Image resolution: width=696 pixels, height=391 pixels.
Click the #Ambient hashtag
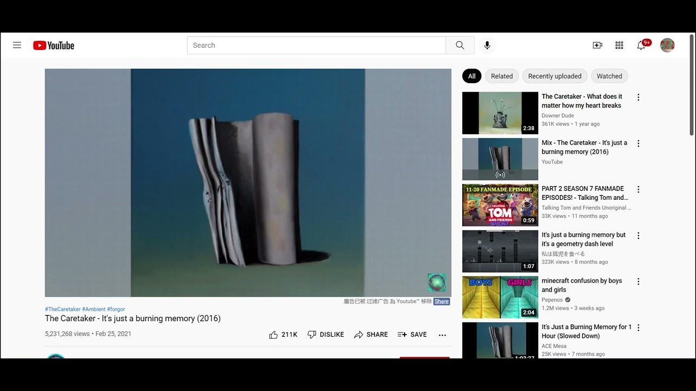(x=94, y=309)
